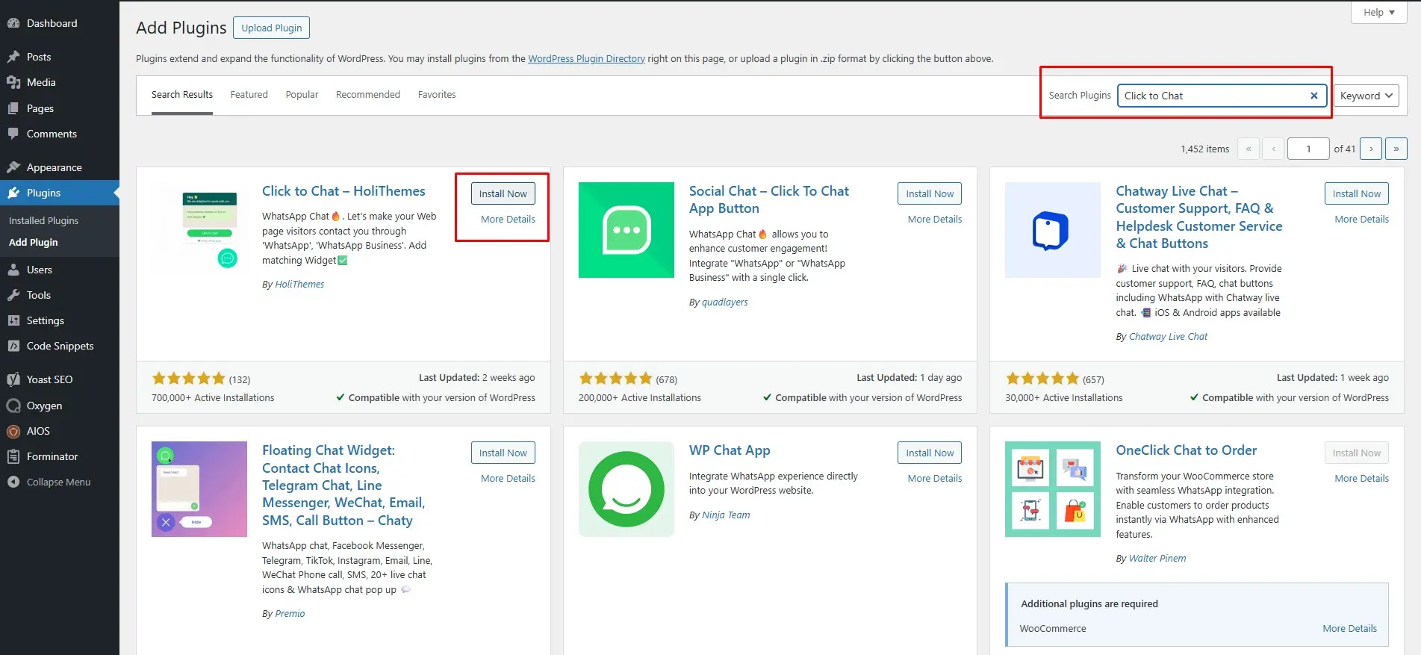Click the Posts pushpin icon

[13, 57]
